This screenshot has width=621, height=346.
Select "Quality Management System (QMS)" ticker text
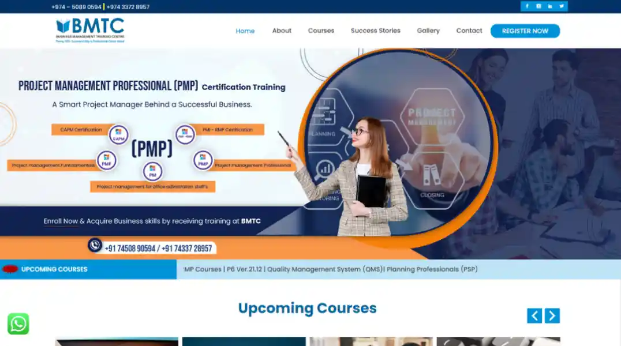pyautogui.click(x=325, y=269)
